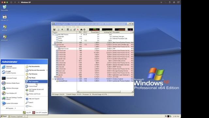This screenshot has height=118, width=209.
Task: Open Tour Windows XP entry
Action: [9, 93]
